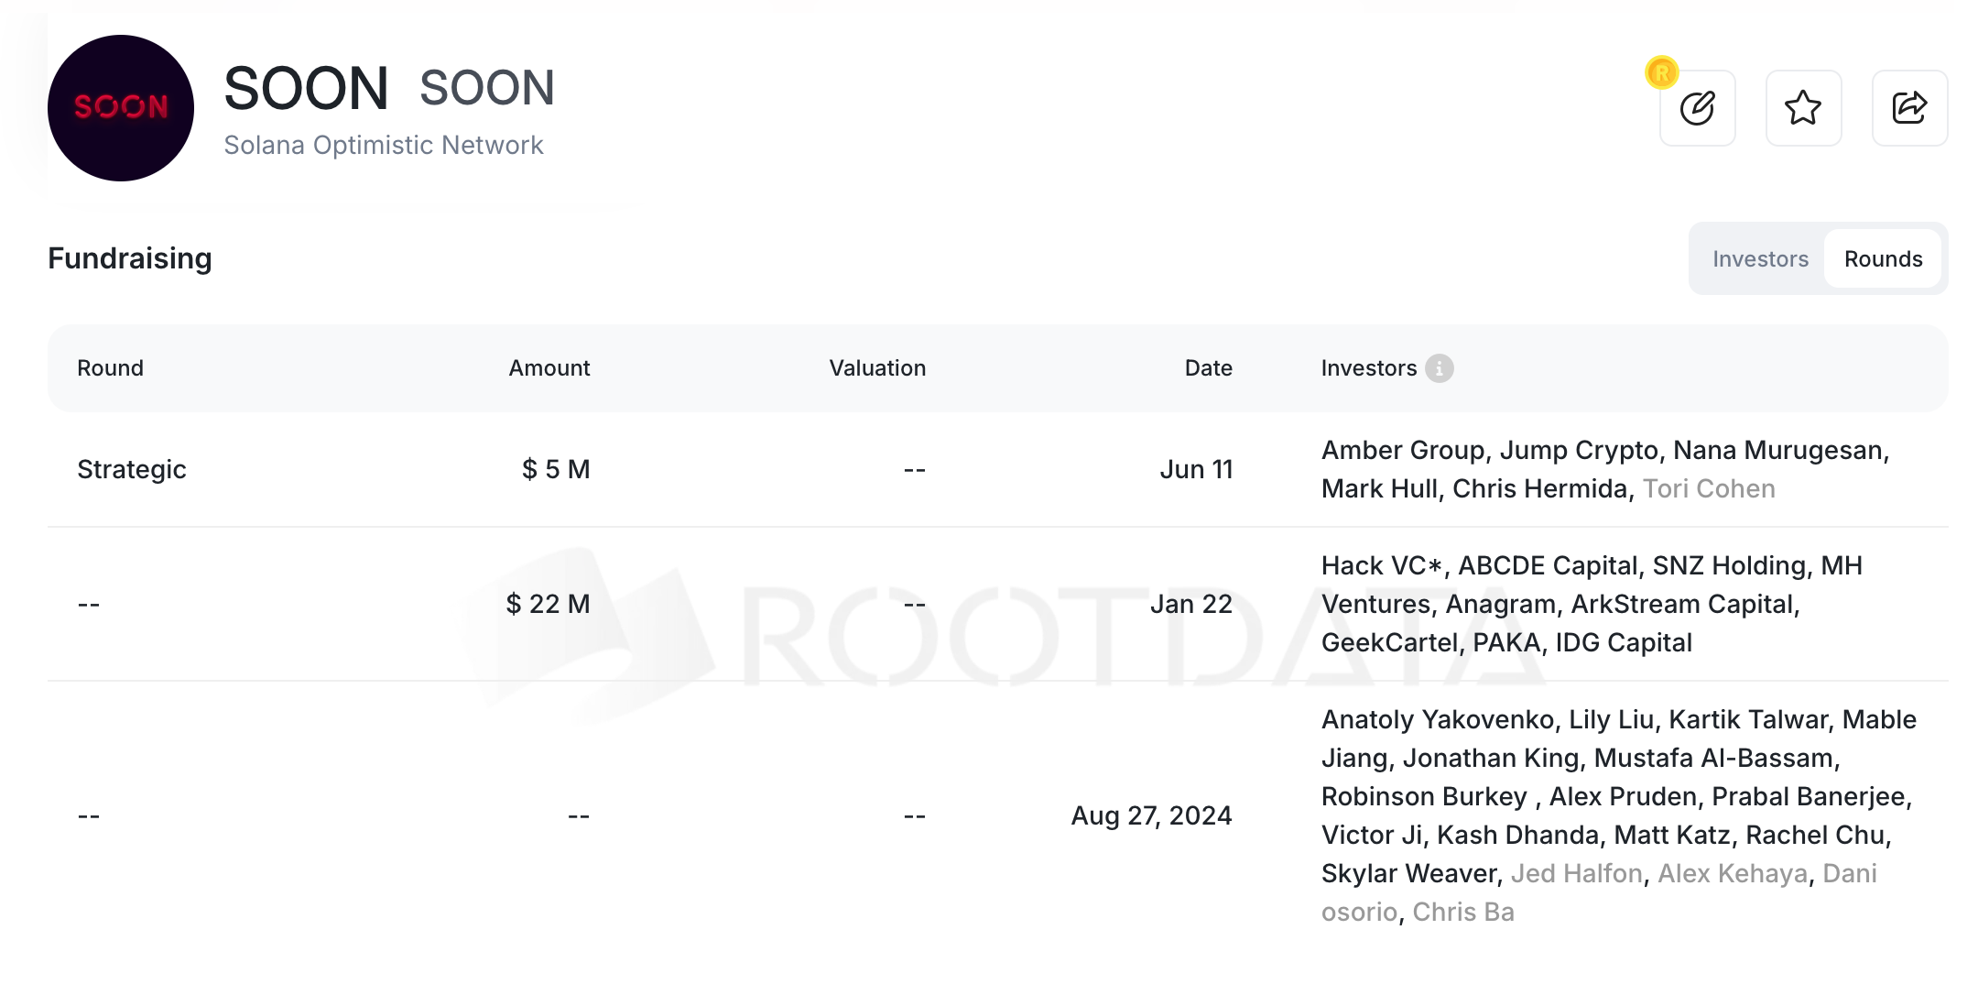Click the edit project pencil icon

pyautogui.click(x=1697, y=108)
